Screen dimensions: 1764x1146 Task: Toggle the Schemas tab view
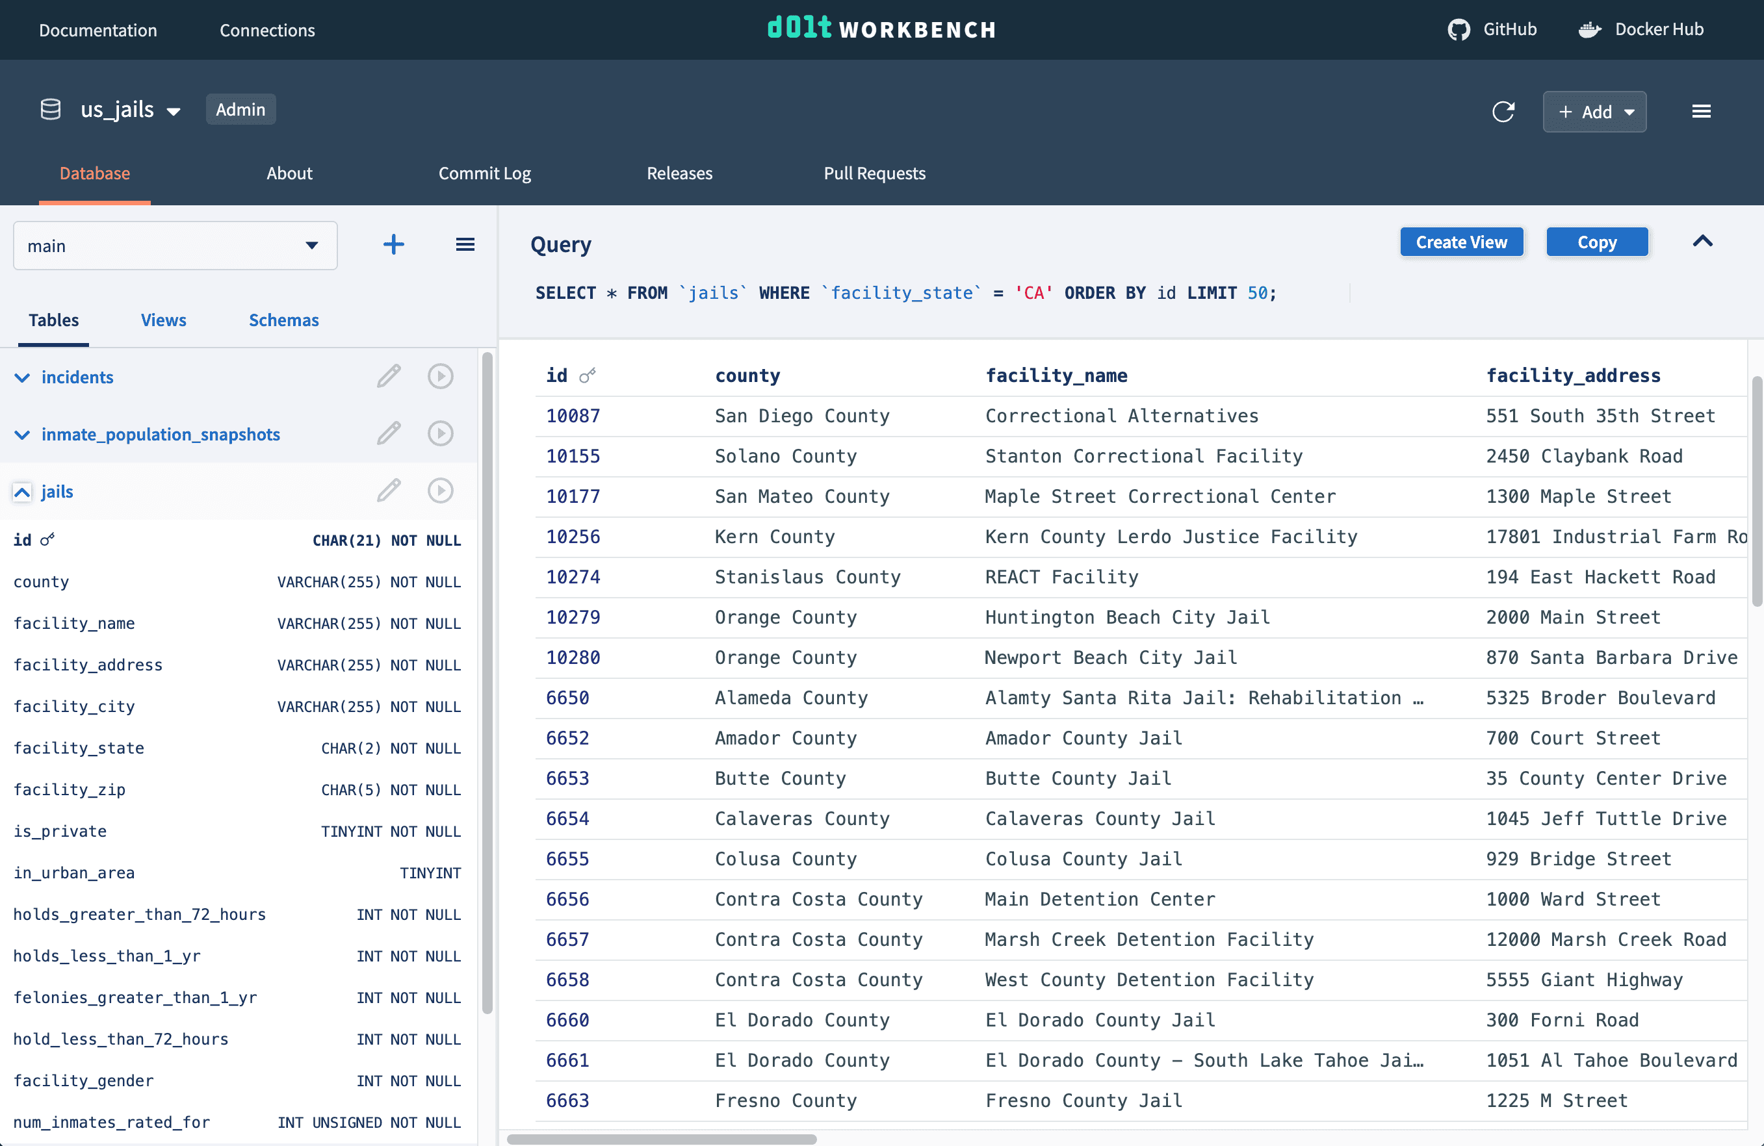point(284,318)
